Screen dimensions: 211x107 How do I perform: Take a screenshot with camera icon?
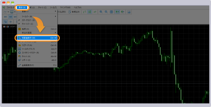click(129, 12)
